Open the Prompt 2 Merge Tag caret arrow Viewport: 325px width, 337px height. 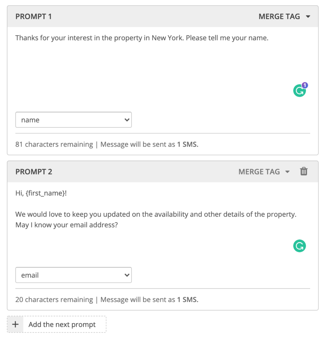tap(287, 172)
